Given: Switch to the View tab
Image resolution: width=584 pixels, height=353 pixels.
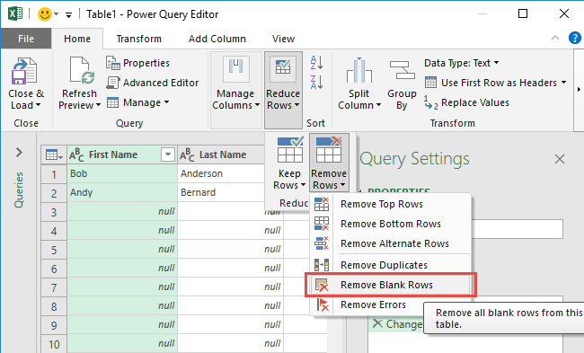Looking at the screenshot, I should pos(283,39).
